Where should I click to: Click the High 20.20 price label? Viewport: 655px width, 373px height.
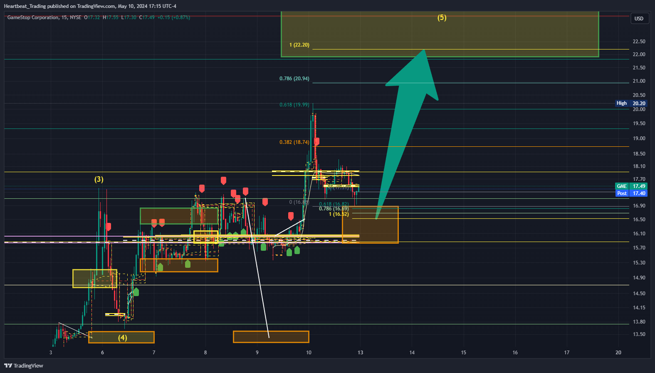631,104
